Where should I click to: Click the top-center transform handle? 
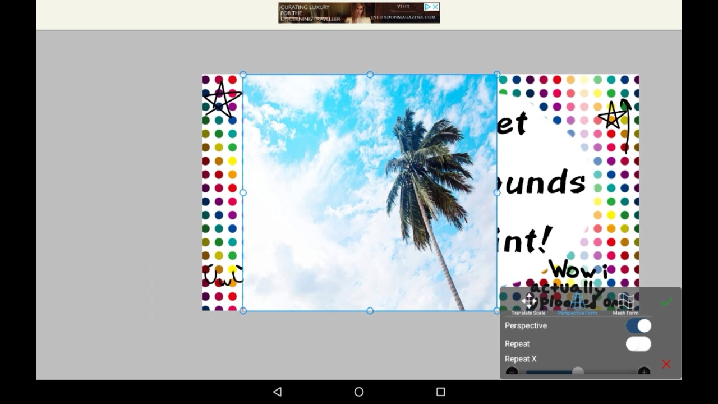[x=370, y=74]
